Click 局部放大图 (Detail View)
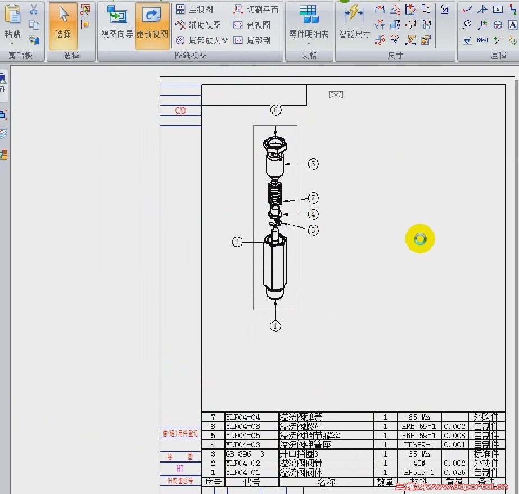Viewport: 519px width, 494px height. click(x=202, y=40)
